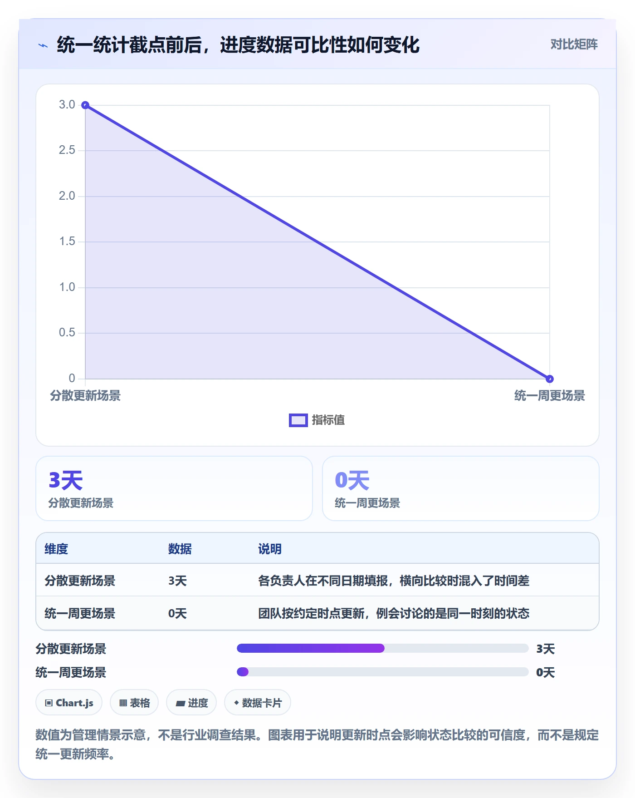Click the bar icon in the 进度 chip
Viewport: 635px width, 798px height.
pos(180,704)
